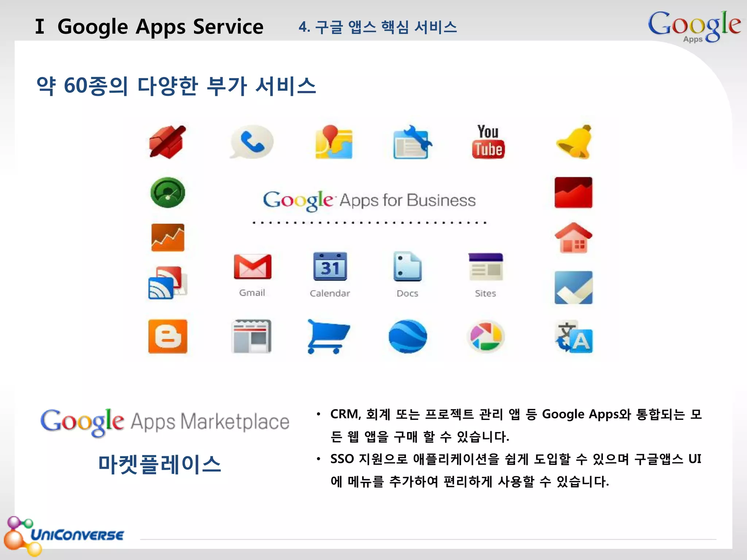Viewport: 747px width, 560px height.
Task: Click the Google News newspaper icon
Action: pos(252,337)
